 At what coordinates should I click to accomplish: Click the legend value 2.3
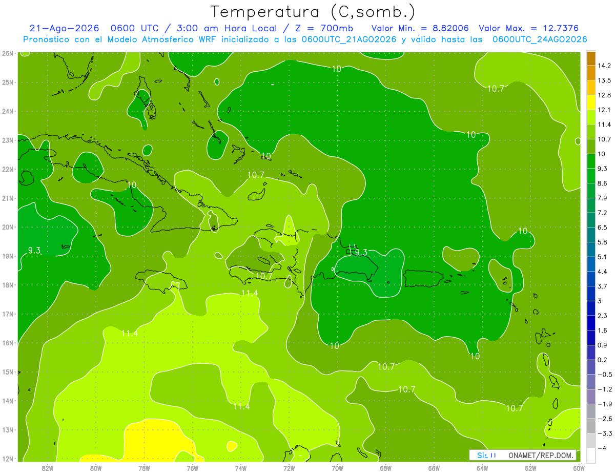point(603,316)
